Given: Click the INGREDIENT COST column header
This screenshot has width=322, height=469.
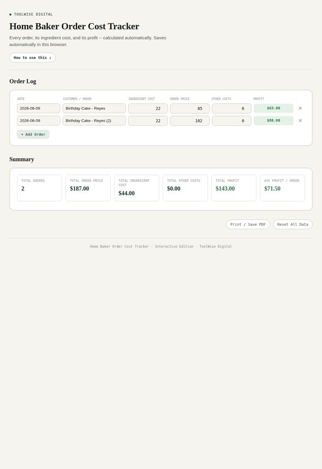Looking at the screenshot, I should (142, 98).
